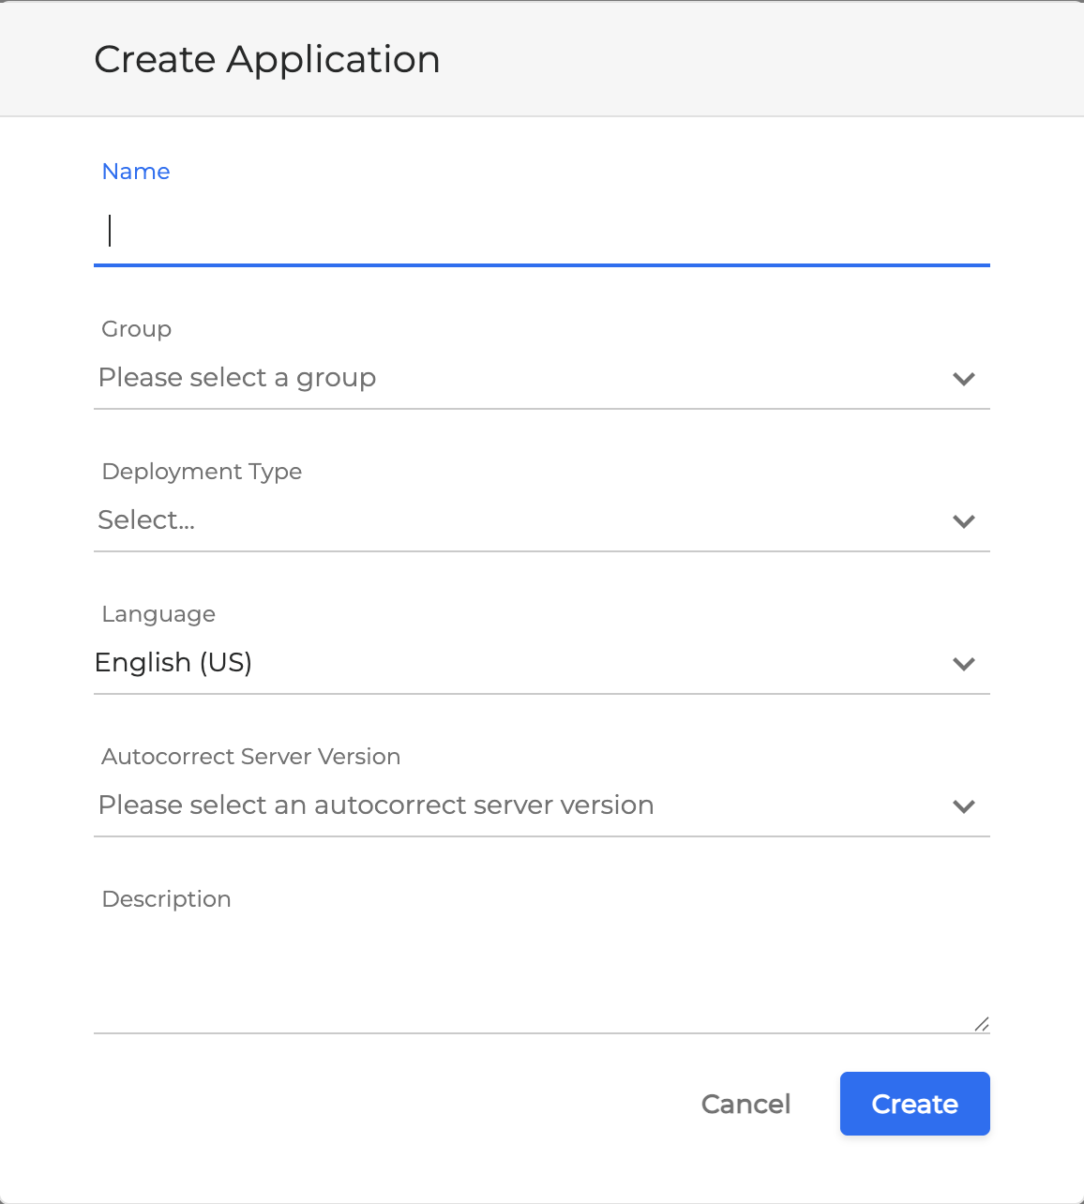1084x1204 pixels.
Task: Click the chevron arrow in the Group row
Action: coord(964,379)
